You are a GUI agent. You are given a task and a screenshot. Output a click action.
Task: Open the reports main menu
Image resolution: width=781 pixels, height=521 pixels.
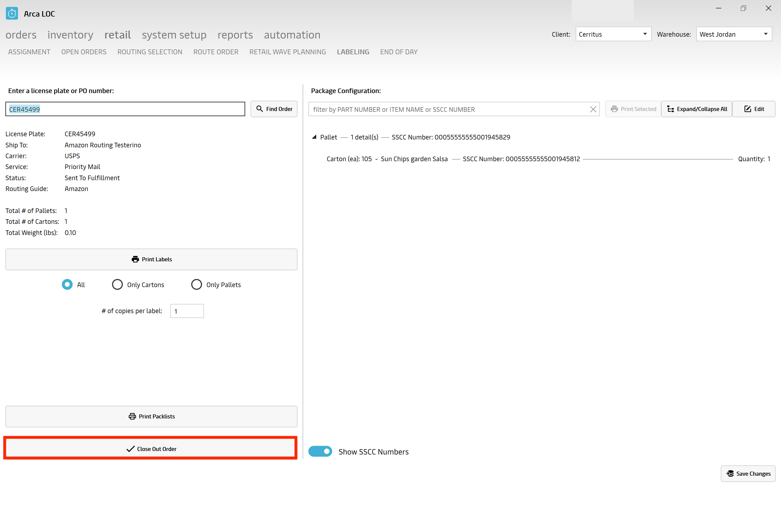(x=235, y=35)
